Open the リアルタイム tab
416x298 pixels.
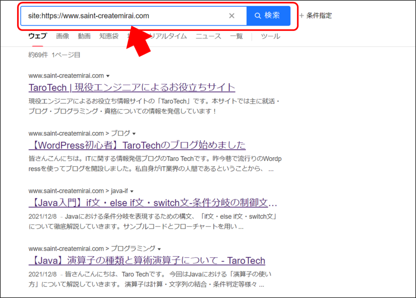pyautogui.click(x=168, y=36)
